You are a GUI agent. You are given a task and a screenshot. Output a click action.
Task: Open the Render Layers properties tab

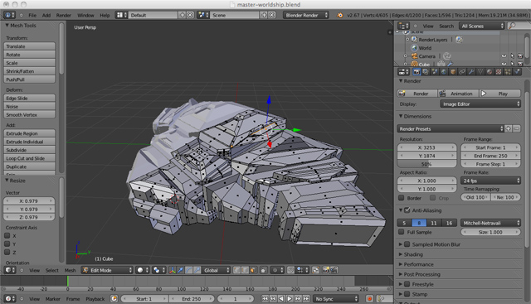pos(426,72)
